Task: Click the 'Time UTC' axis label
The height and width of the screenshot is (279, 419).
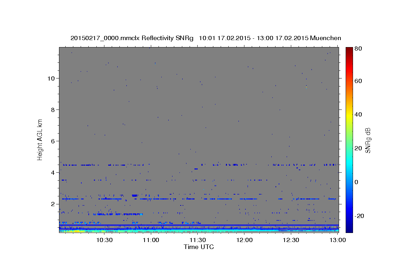Action: (x=199, y=247)
